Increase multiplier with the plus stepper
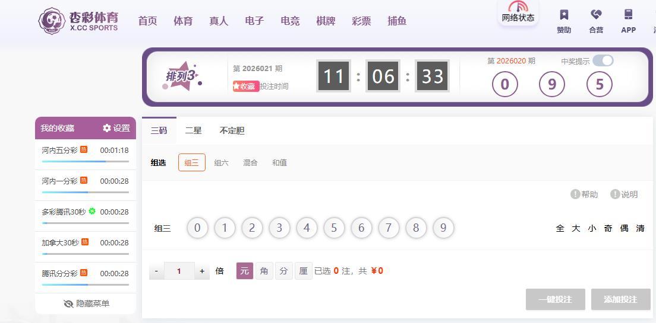The image size is (656, 323). point(202,271)
